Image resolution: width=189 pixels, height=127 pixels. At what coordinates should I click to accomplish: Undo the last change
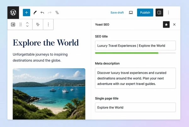point(42,13)
